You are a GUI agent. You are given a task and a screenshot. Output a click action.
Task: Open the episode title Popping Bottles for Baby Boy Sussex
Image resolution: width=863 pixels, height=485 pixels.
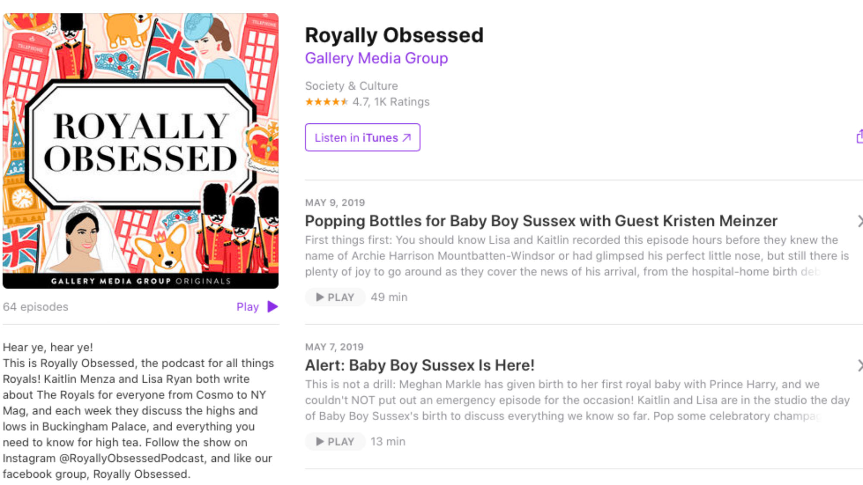[x=541, y=221]
